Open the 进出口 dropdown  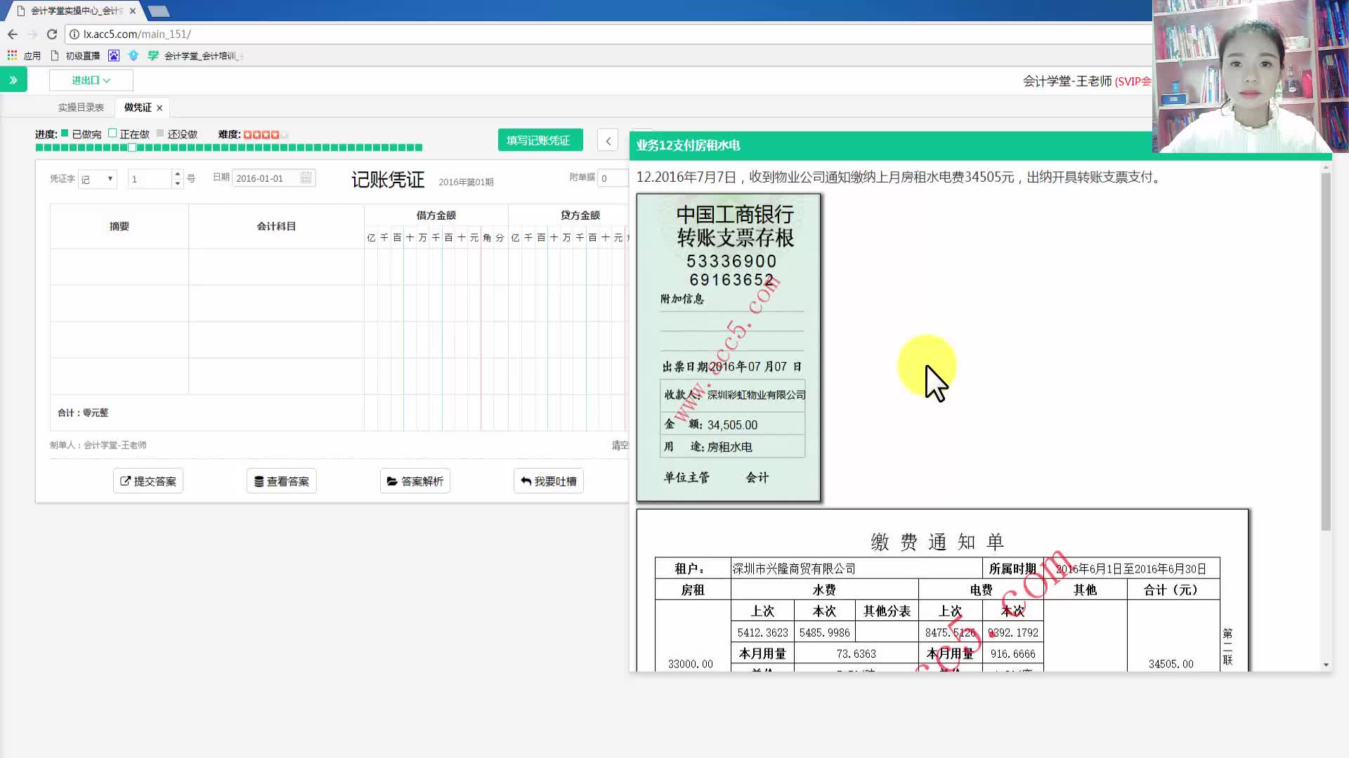91,80
